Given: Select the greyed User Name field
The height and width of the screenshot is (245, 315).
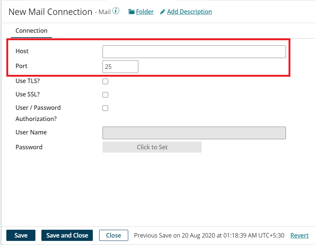Looking at the screenshot, I should (x=194, y=133).
